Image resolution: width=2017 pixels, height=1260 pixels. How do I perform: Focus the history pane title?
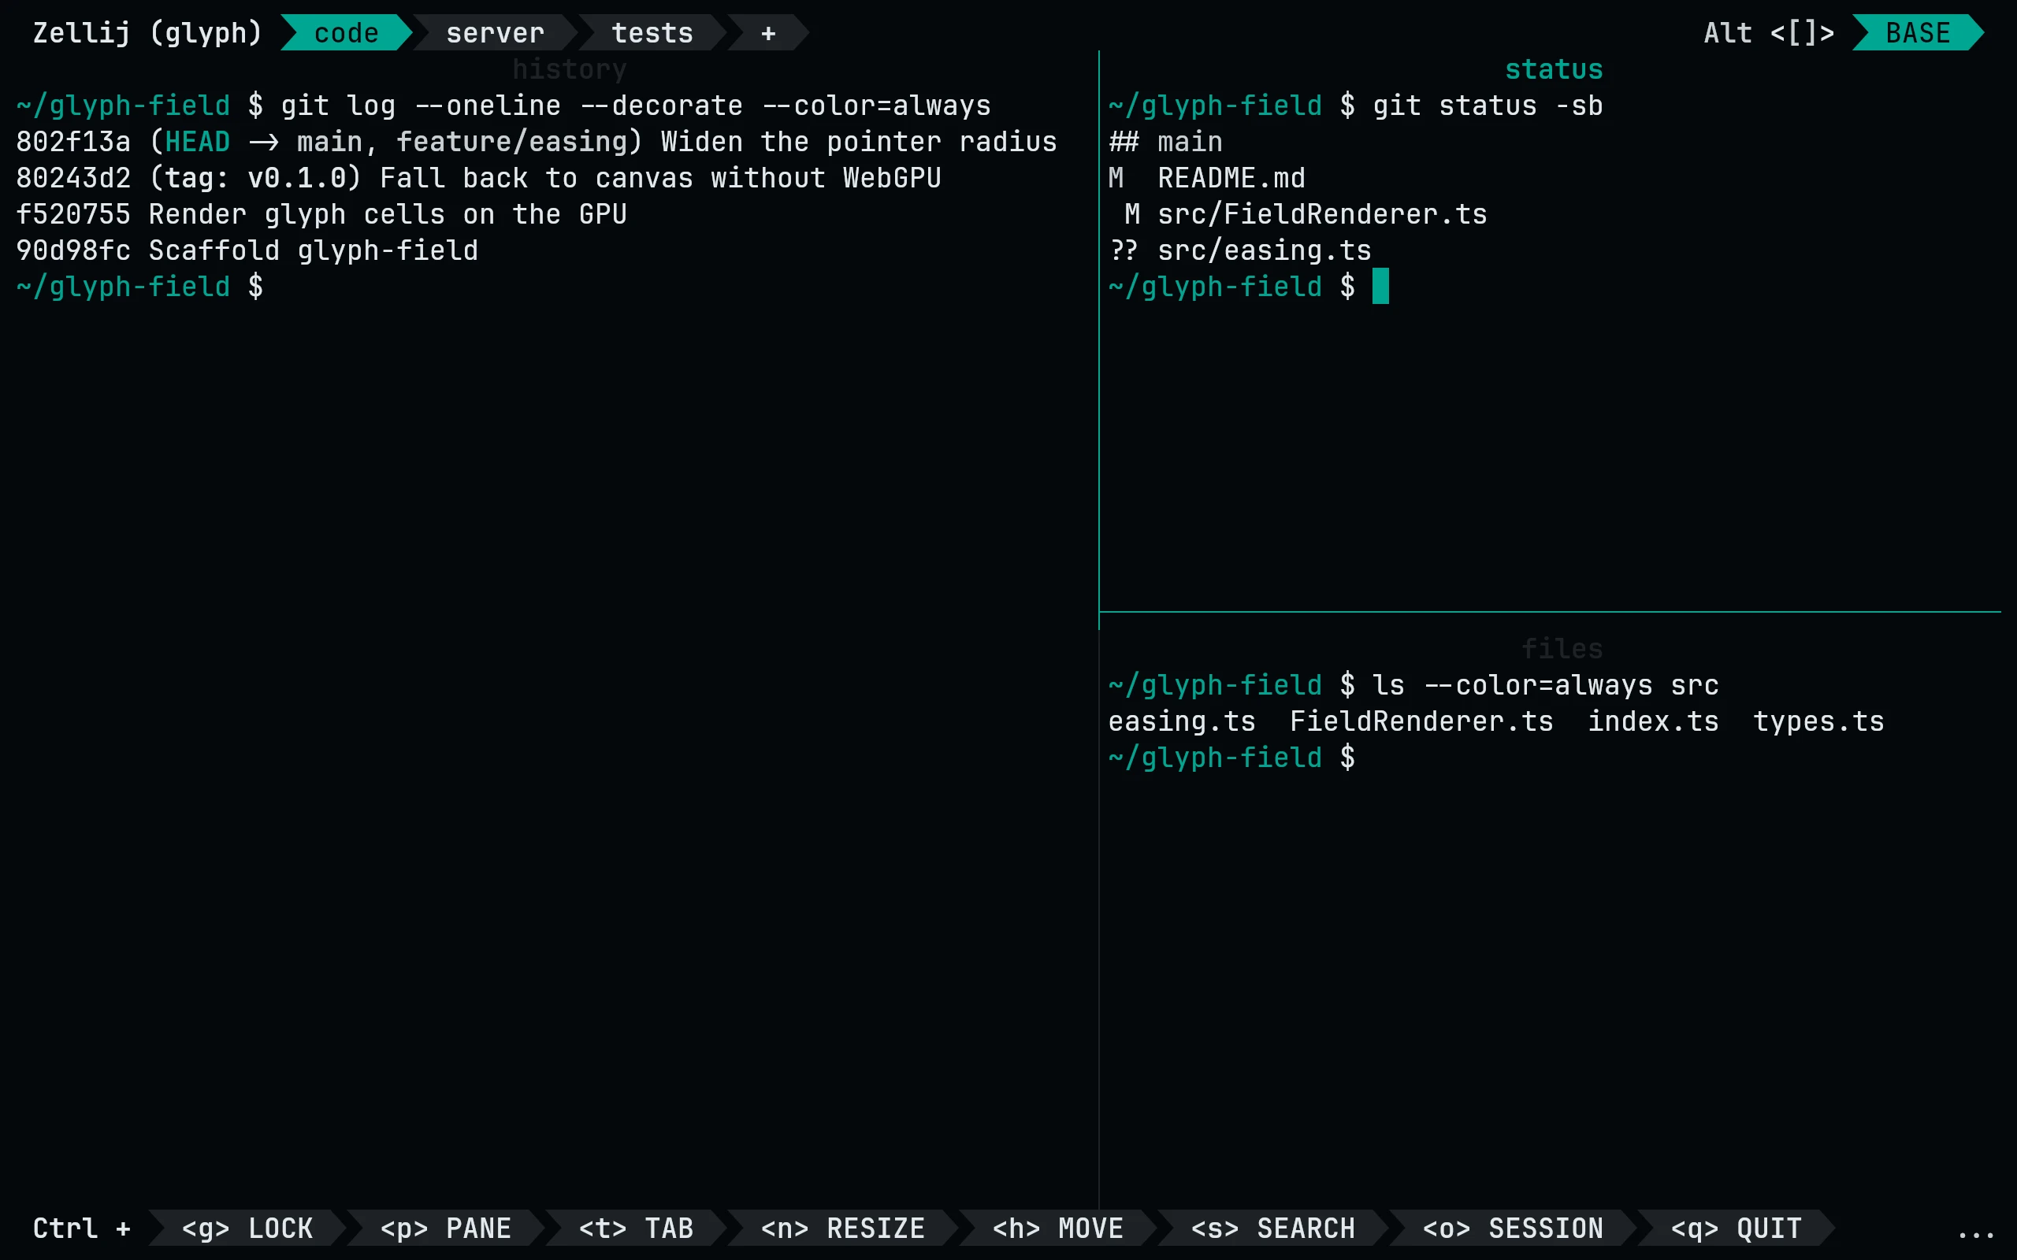click(x=570, y=69)
